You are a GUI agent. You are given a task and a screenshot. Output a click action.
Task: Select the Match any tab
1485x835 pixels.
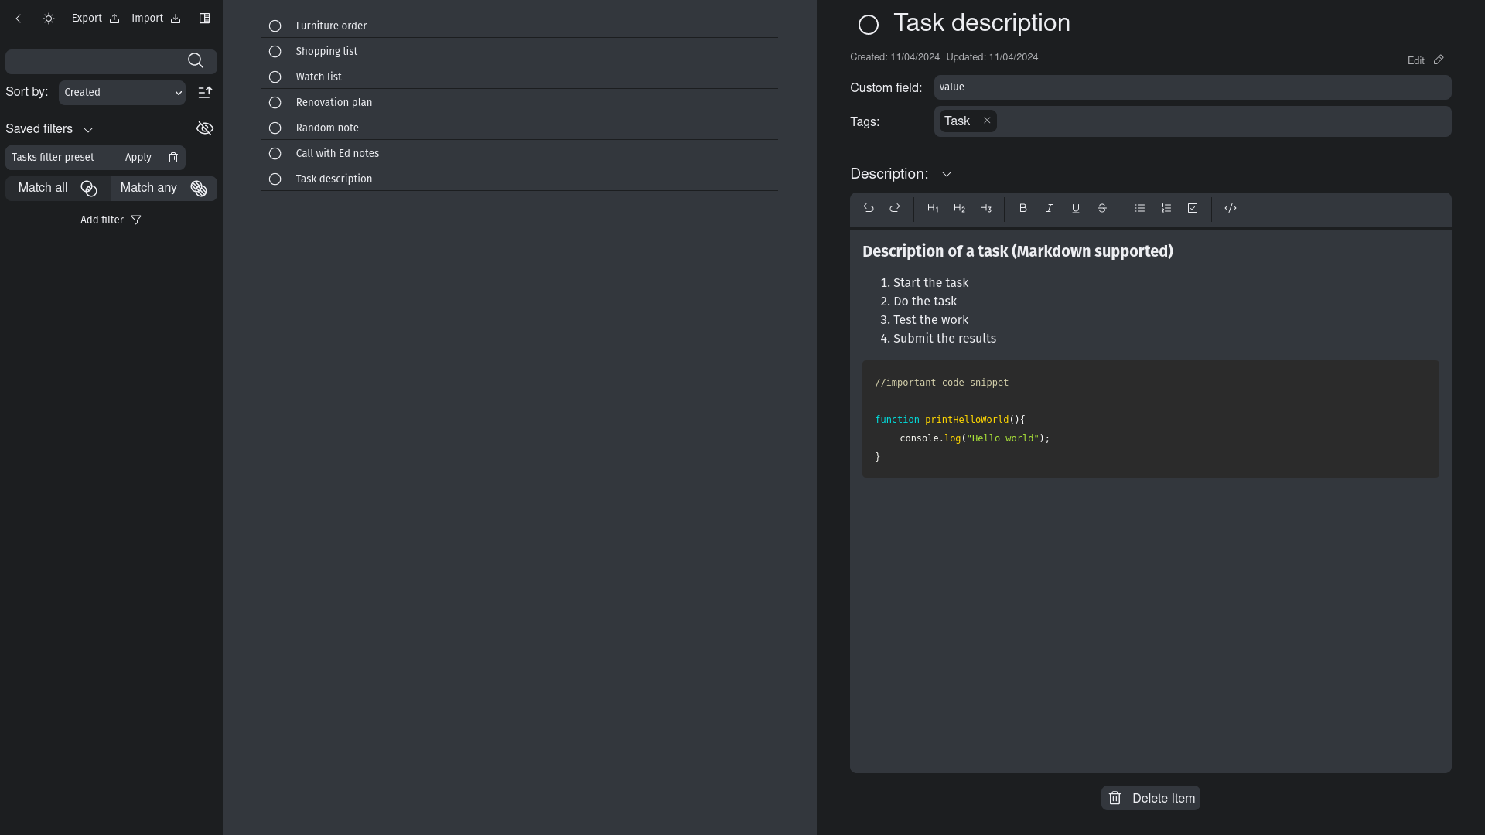click(x=164, y=189)
